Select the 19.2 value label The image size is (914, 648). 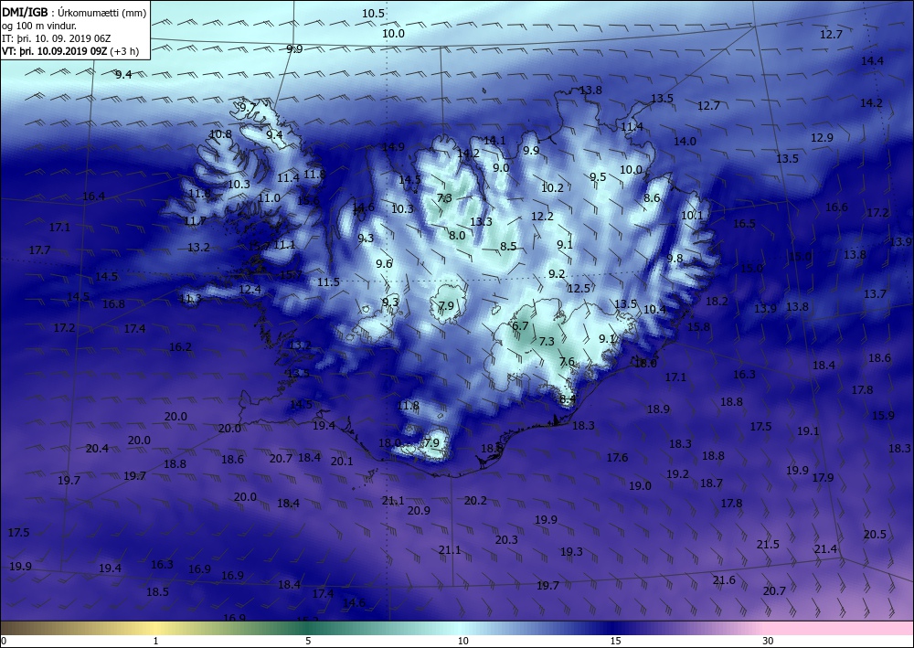click(x=678, y=474)
